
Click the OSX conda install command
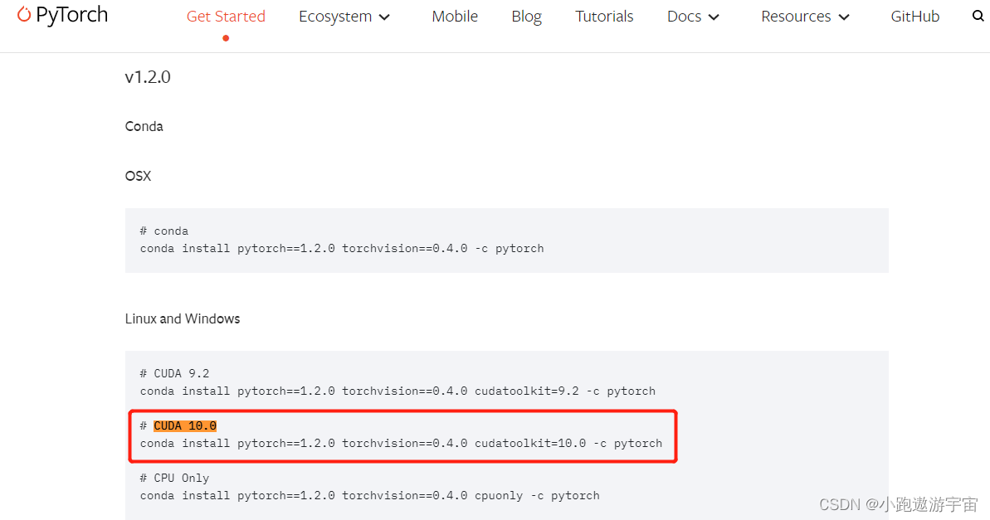point(342,249)
